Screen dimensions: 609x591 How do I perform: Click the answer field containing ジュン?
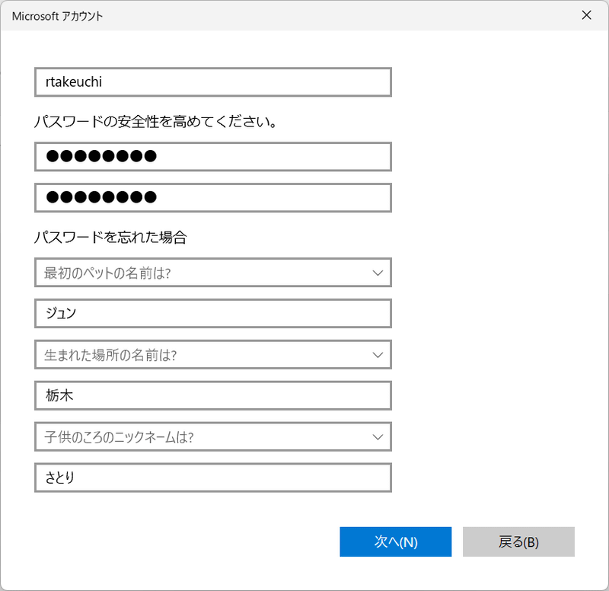tap(212, 313)
